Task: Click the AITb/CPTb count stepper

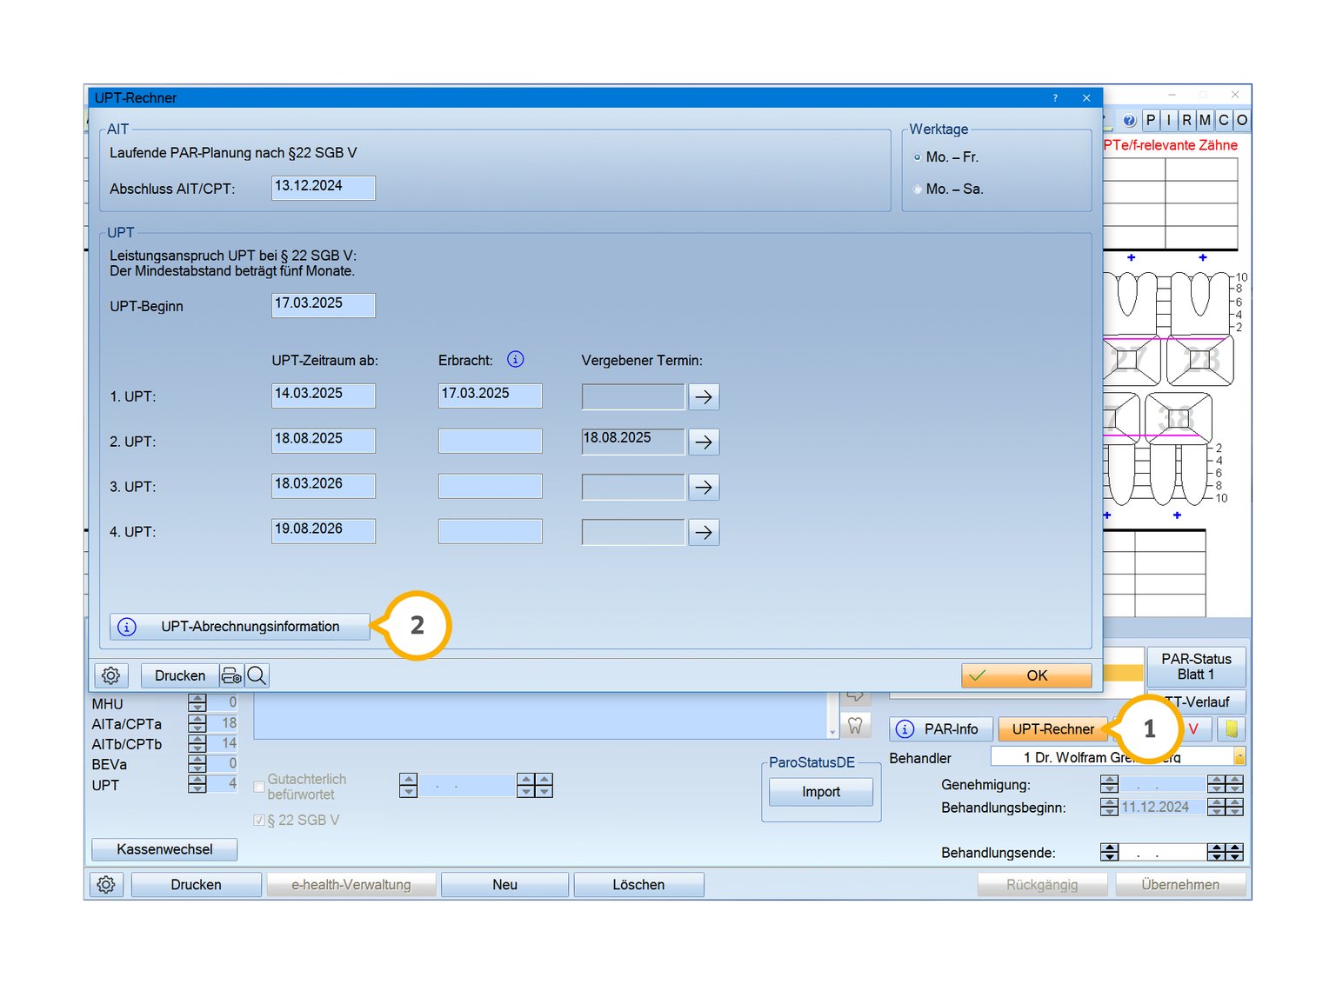Action: click(x=197, y=743)
